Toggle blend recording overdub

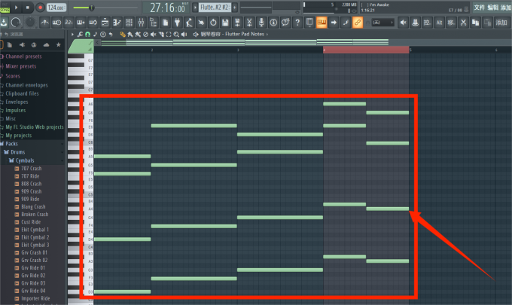(81, 23)
